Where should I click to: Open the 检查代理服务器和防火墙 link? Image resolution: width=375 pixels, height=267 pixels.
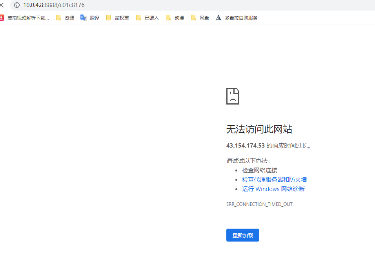click(274, 179)
